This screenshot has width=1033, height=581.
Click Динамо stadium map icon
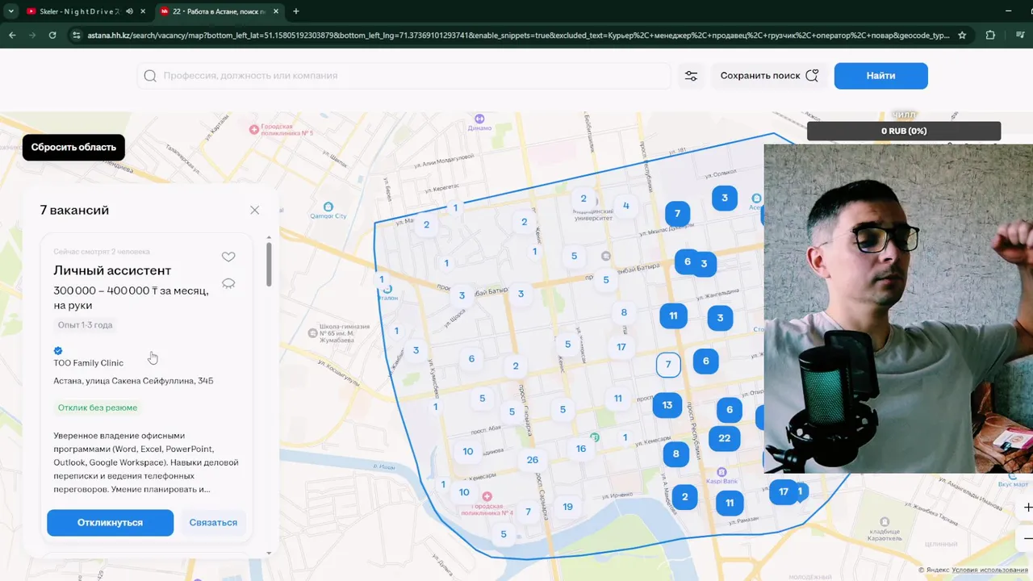pos(479,119)
